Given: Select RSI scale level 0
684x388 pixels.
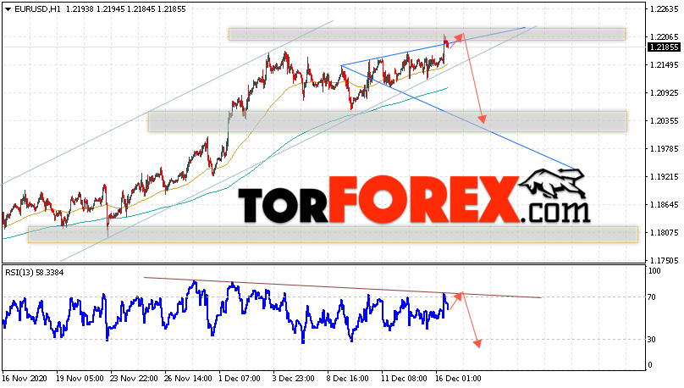Looking at the screenshot, I should point(650,365).
